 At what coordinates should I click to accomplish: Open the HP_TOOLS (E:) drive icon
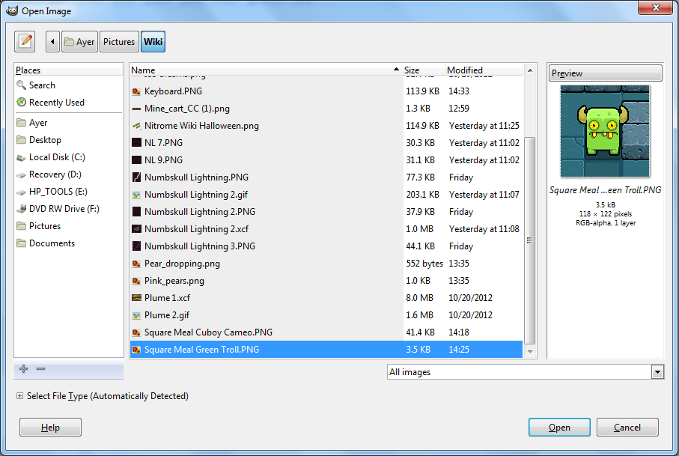(x=21, y=192)
